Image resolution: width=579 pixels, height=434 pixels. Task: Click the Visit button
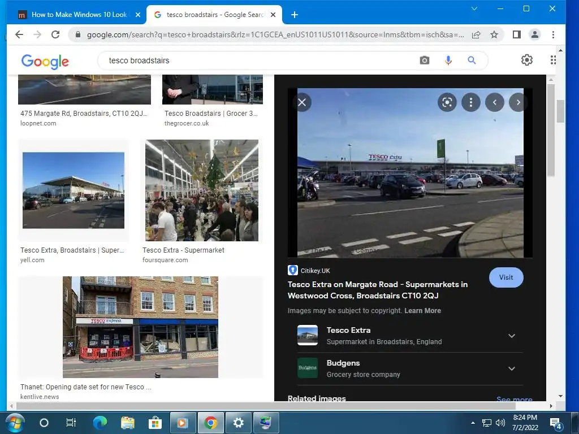tap(506, 277)
